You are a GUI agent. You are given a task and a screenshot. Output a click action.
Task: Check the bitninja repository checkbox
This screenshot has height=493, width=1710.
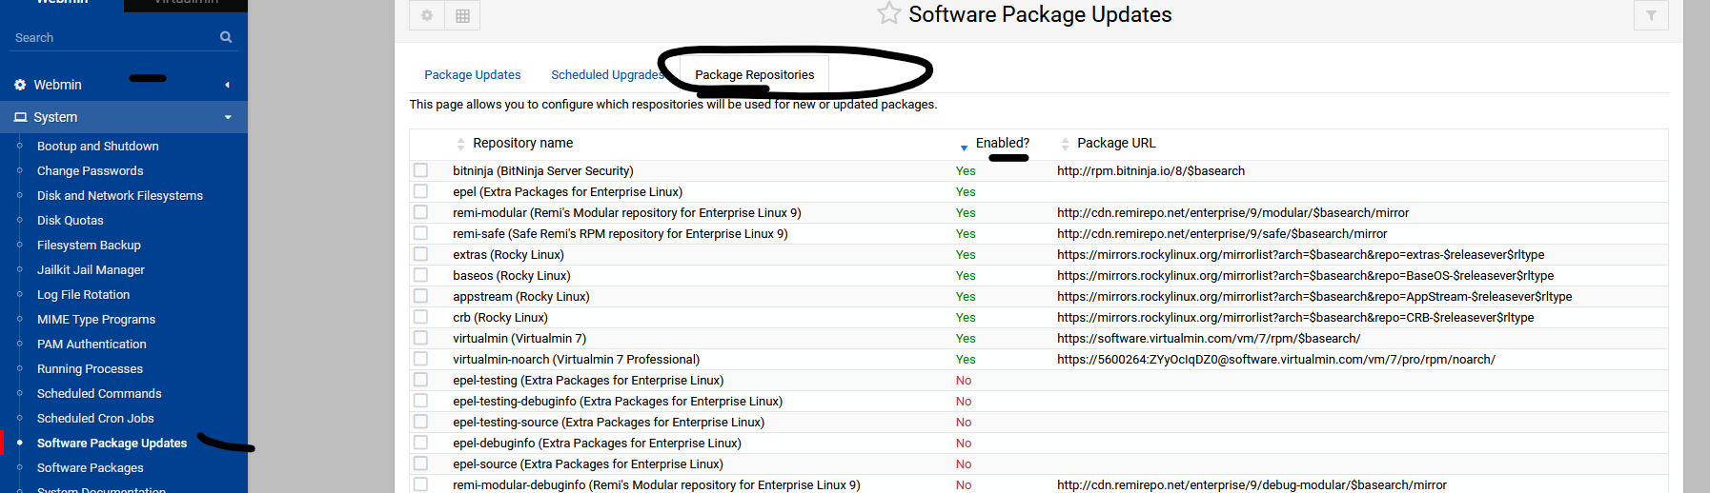click(420, 170)
